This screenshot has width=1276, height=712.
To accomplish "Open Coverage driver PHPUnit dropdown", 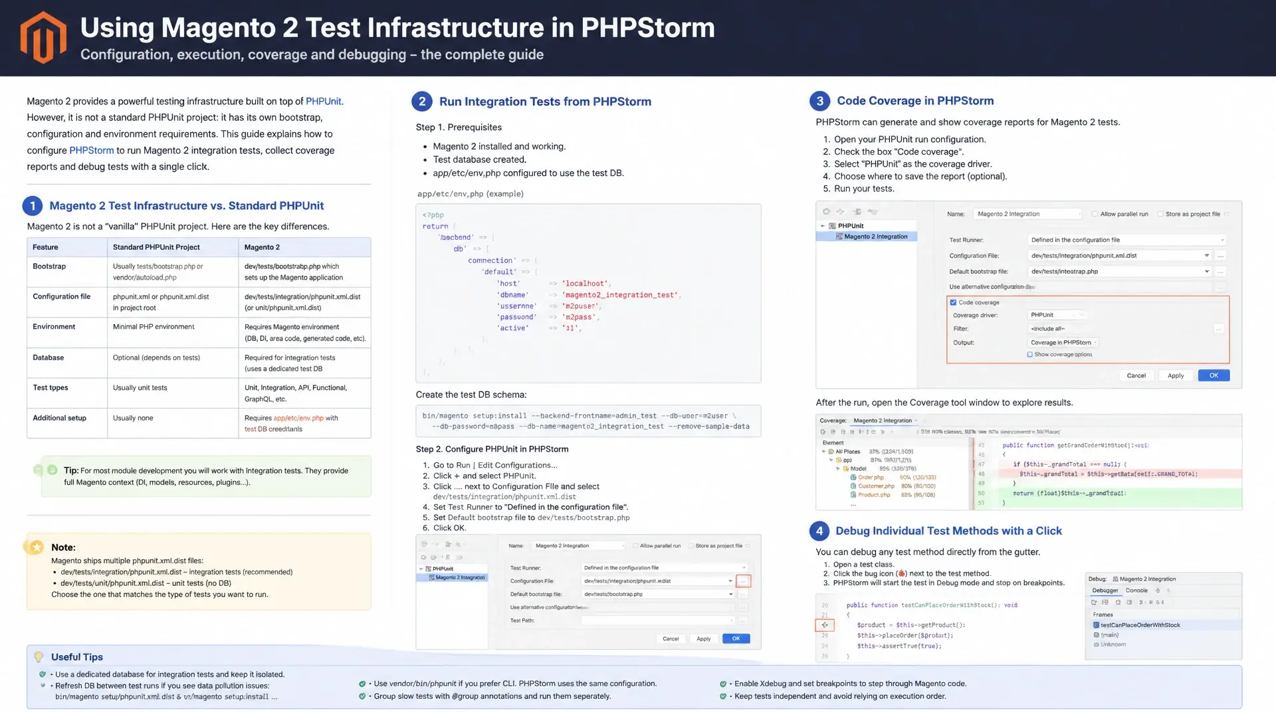I will [1057, 315].
